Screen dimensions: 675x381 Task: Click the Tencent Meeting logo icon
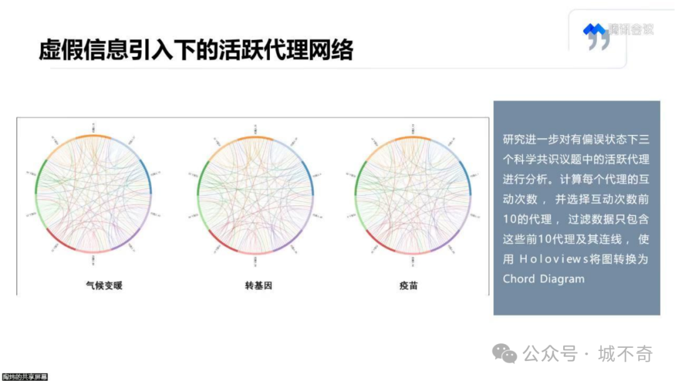(x=594, y=29)
